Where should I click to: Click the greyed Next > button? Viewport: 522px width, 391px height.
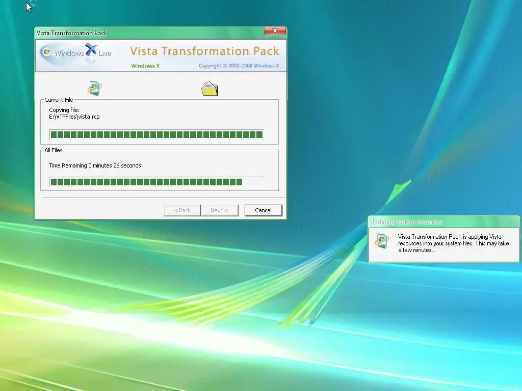point(219,210)
